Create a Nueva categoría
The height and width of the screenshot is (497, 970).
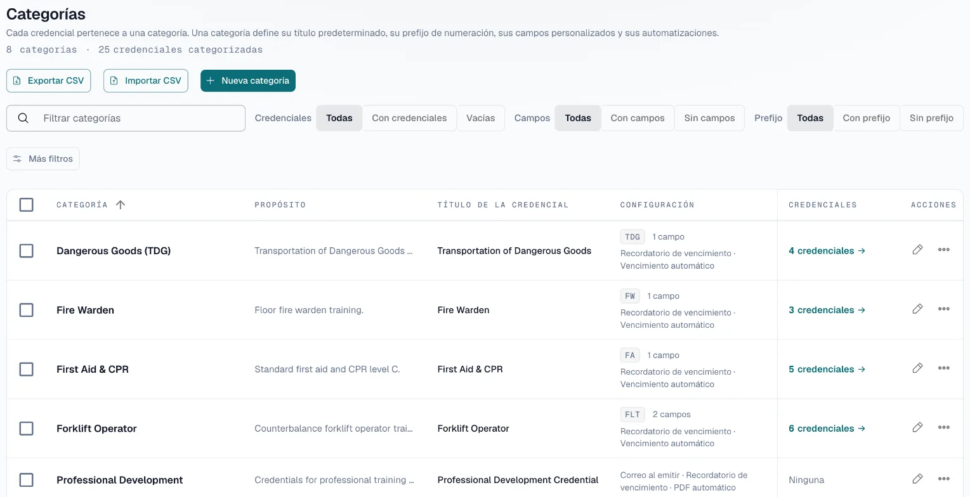[x=248, y=81]
